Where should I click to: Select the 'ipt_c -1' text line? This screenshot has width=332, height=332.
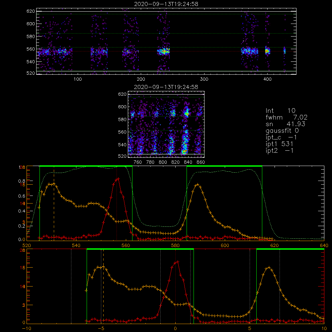pos(282,137)
